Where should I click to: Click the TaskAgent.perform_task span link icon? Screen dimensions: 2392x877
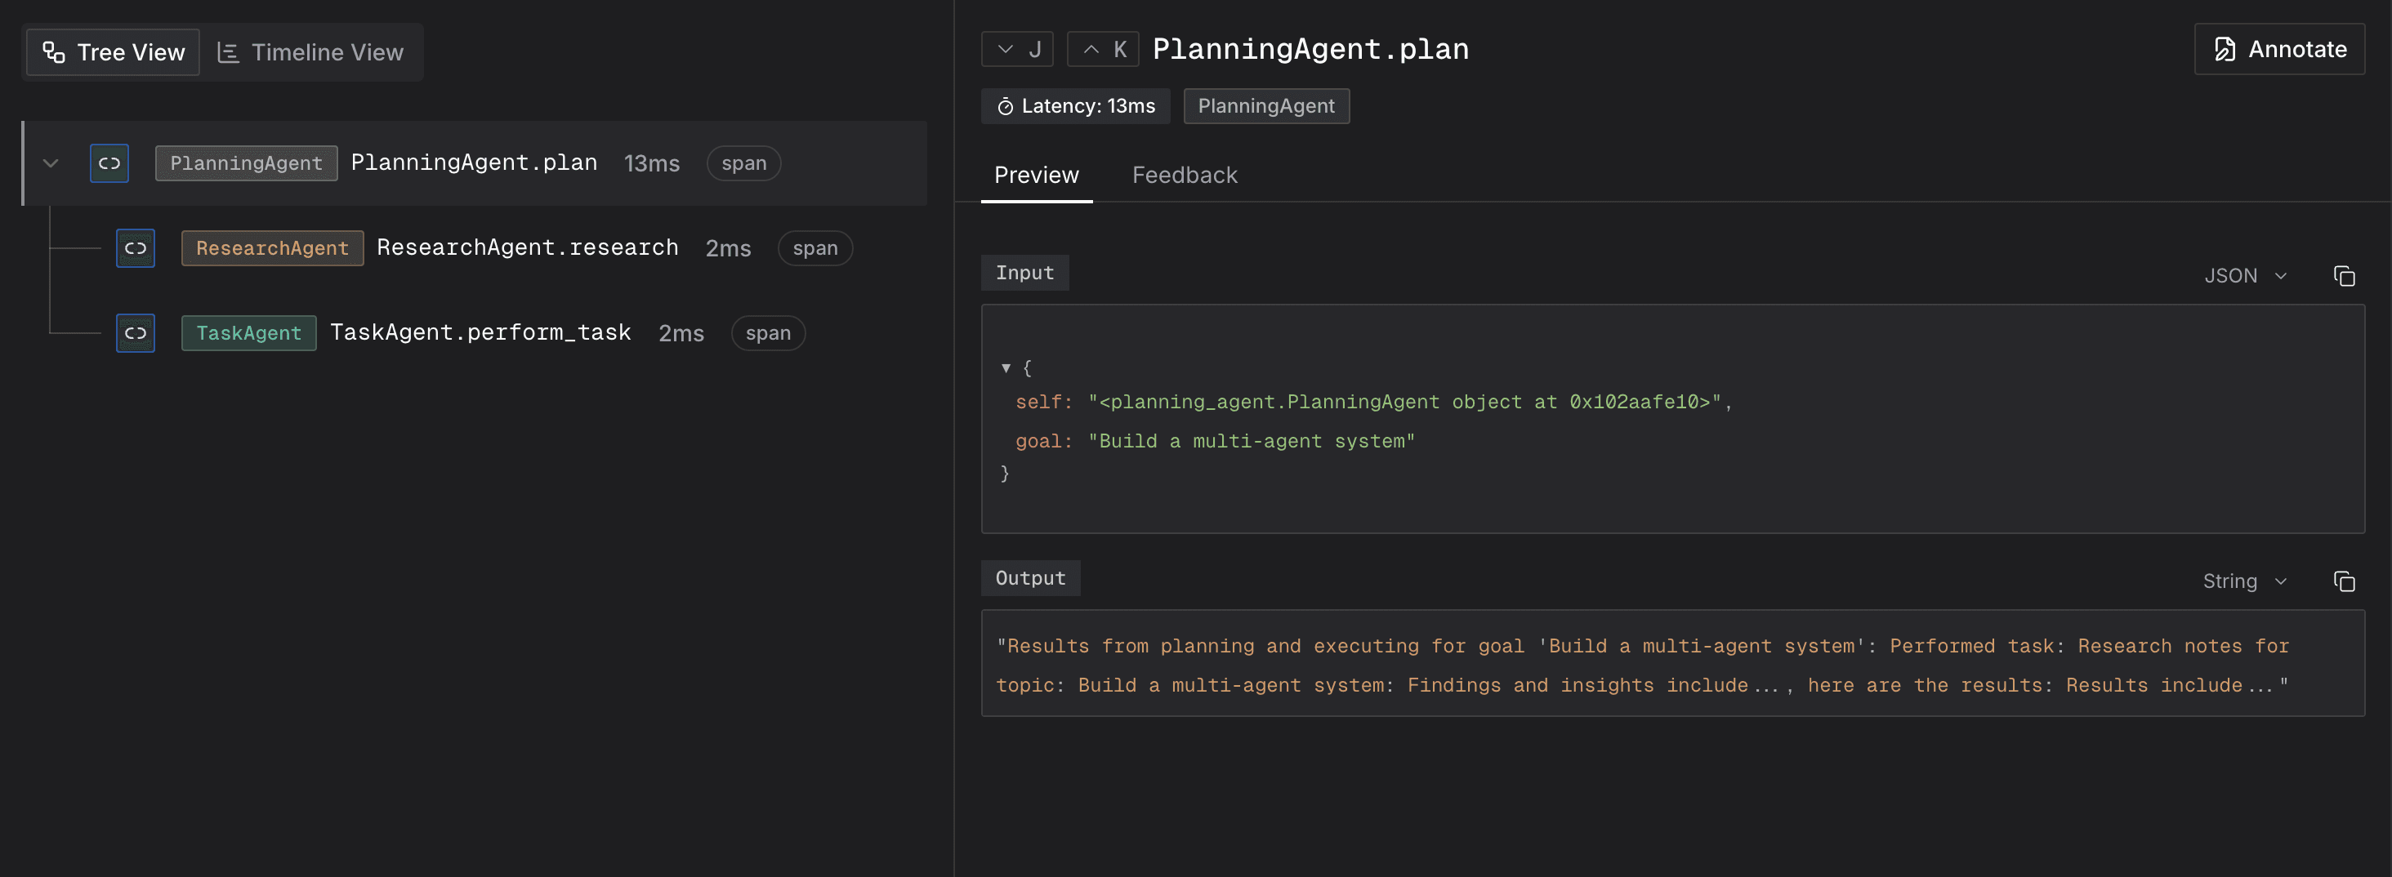(x=135, y=333)
